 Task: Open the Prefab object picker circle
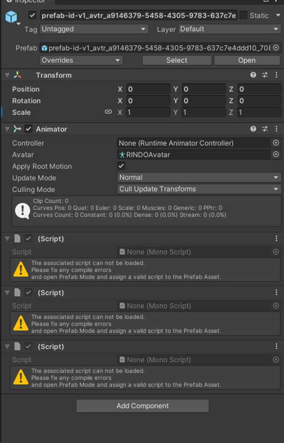276,48
